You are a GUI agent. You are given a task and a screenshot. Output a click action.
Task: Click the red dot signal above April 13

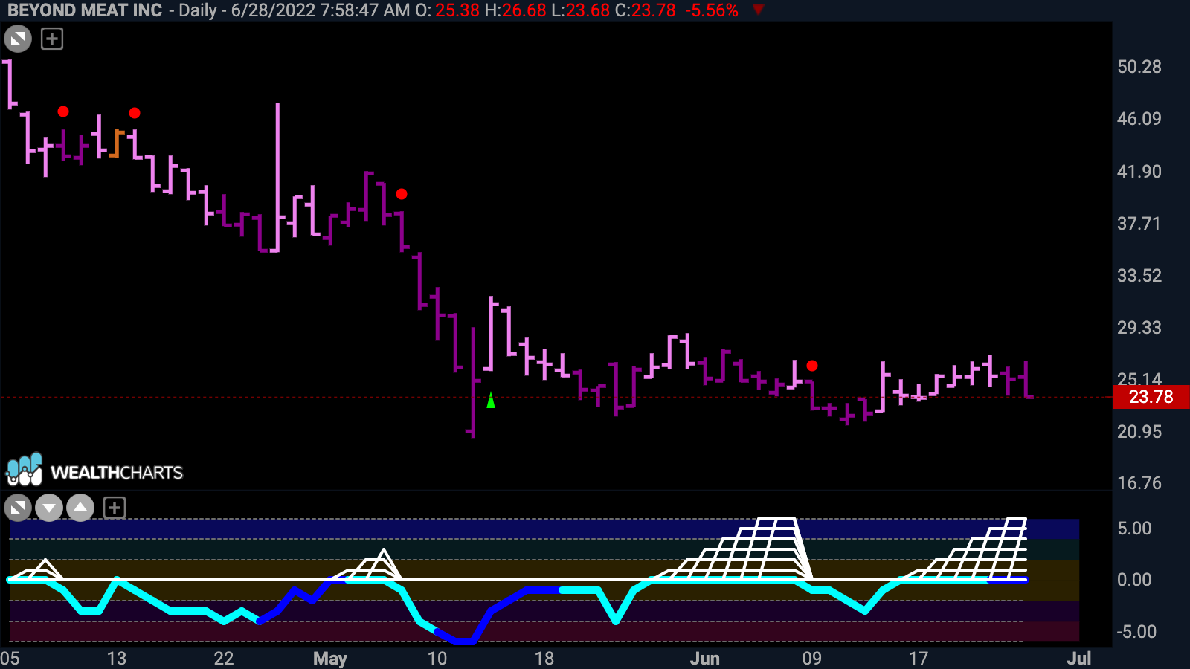(x=135, y=113)
